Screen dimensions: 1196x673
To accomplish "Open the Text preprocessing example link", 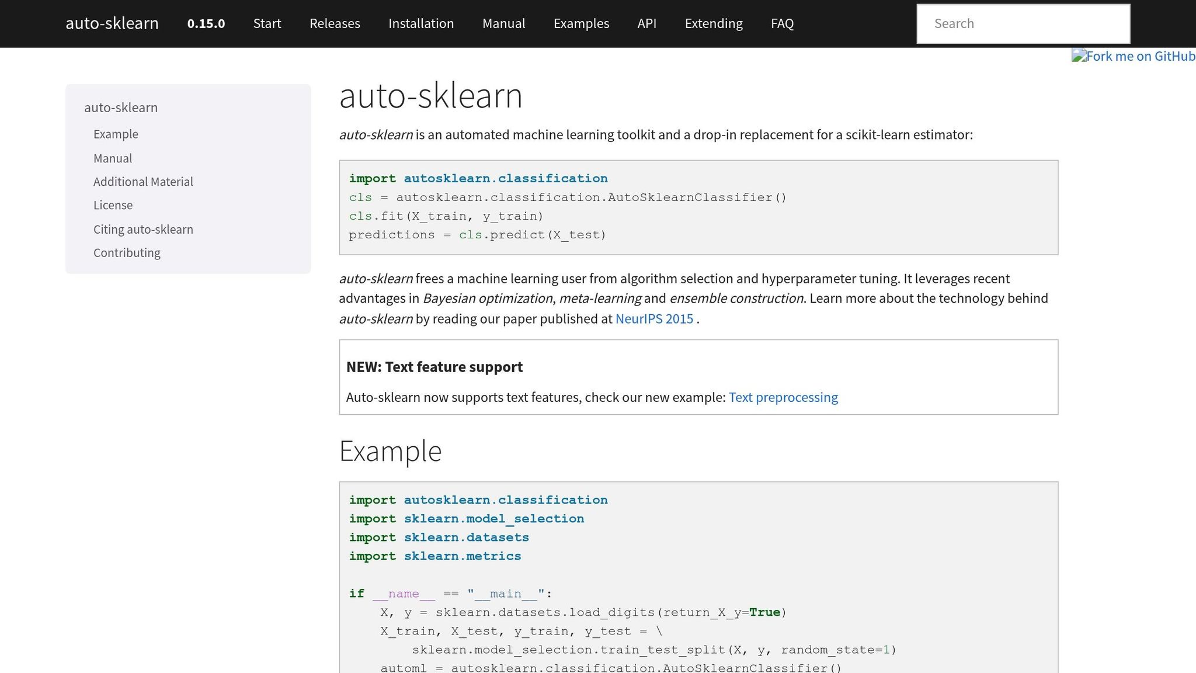I will tap(783, 397).
